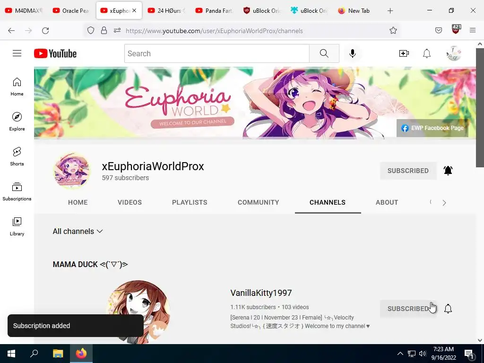This screenshot has height=363, width=484.
Task: Open Library in the sidebar
Action: pos(17,226)
